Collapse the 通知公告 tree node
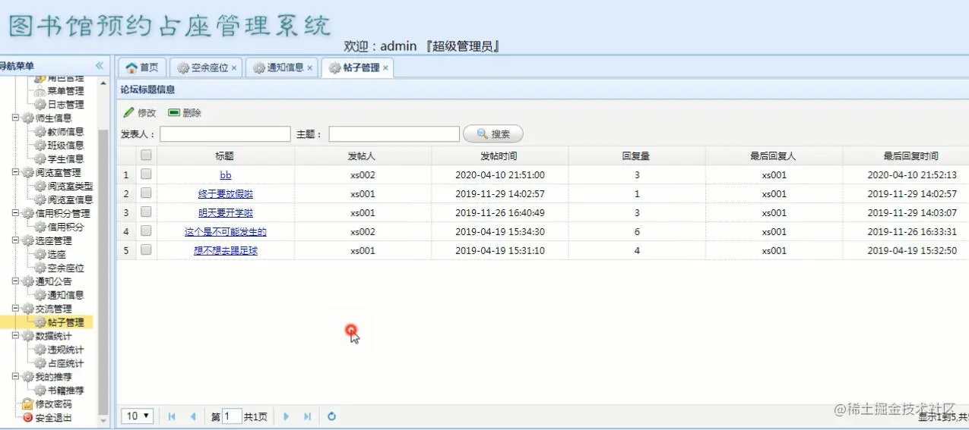This screenshot has width=969, height=430. (x=16, y=281)
